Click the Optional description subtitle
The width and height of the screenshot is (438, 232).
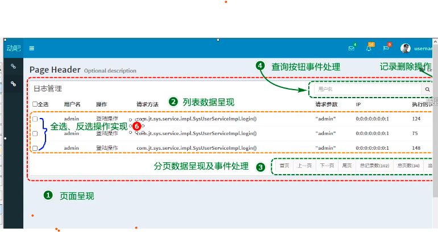tap(110, 71)
